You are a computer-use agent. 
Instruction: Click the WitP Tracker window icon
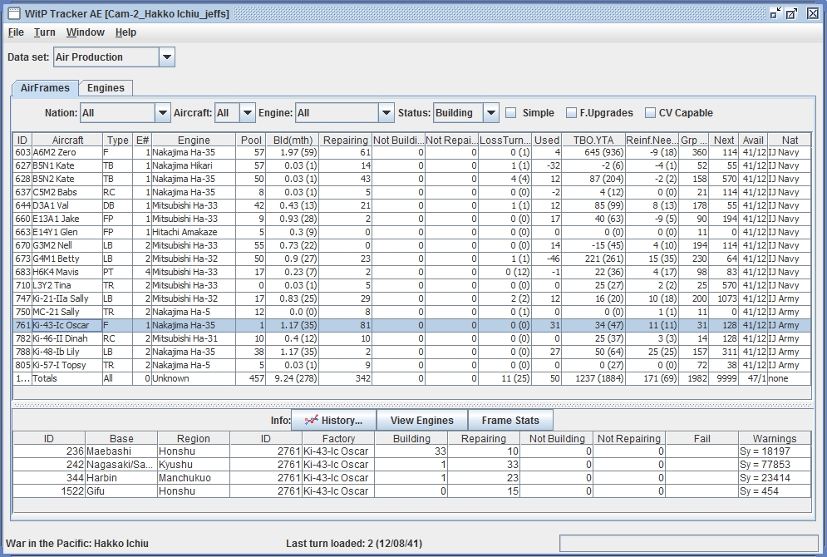click(x=14, y=13)
